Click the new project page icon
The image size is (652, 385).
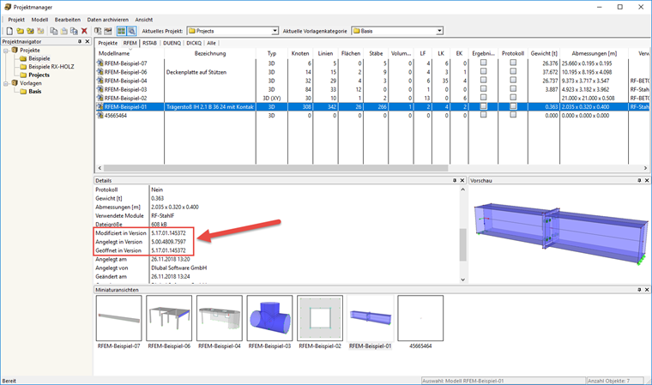tap(9, 31)
